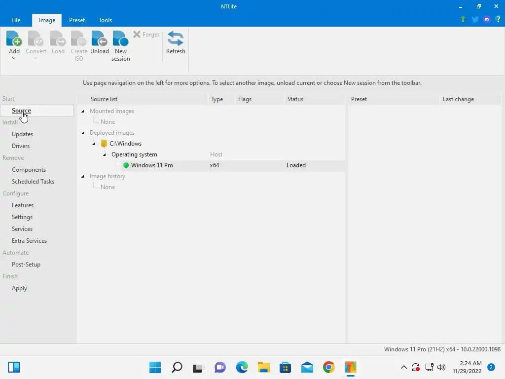Image resolution: width=505 pixels, height=379 pixels.
Task: Open the Mail app from taskbar
Action: pyautogui.click(x=307, y=367)
